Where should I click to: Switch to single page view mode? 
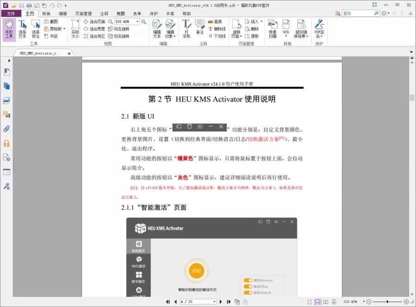310,302
